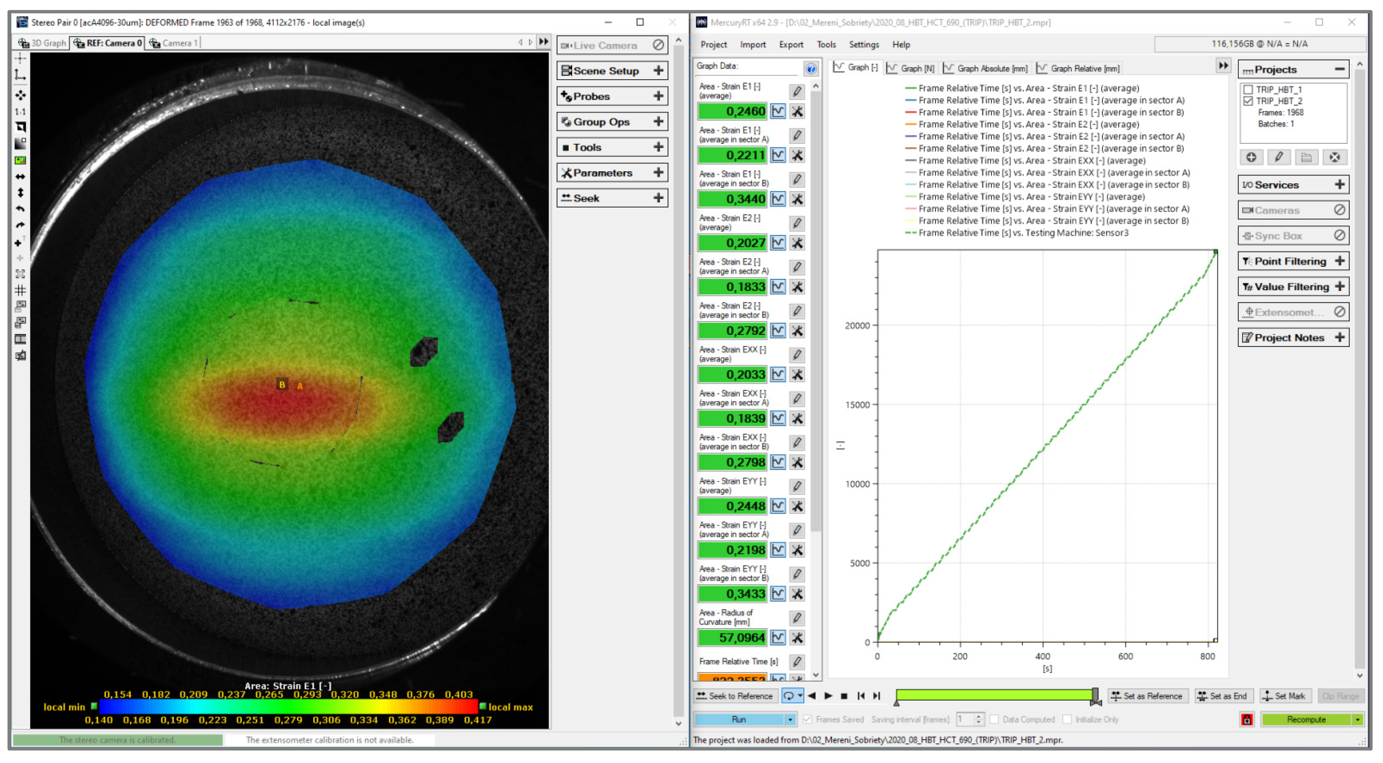Toggle graph icon for Radius of Curvature
This screenshot has height=763, width=1383.
778,638
